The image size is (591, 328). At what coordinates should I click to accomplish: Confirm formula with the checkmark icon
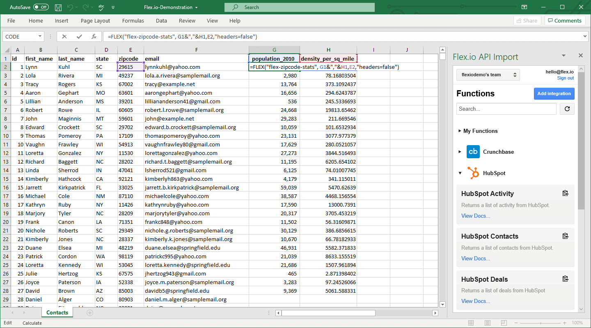pos(79,36)
